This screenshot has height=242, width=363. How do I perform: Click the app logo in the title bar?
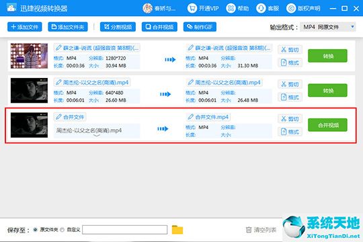[11, 7]
